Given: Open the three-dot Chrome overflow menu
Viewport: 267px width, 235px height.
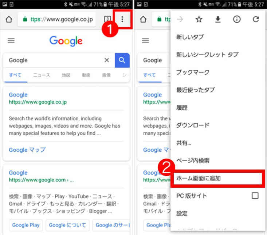Looking at the screenshot, I should (122, 19).
